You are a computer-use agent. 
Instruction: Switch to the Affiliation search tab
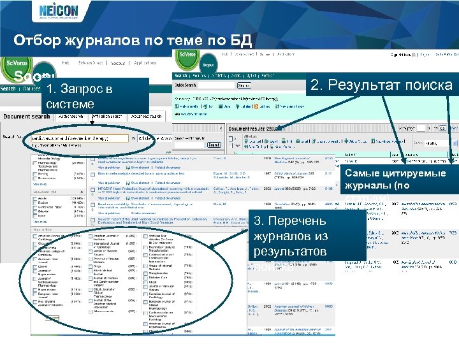click(x=107, y=117)
